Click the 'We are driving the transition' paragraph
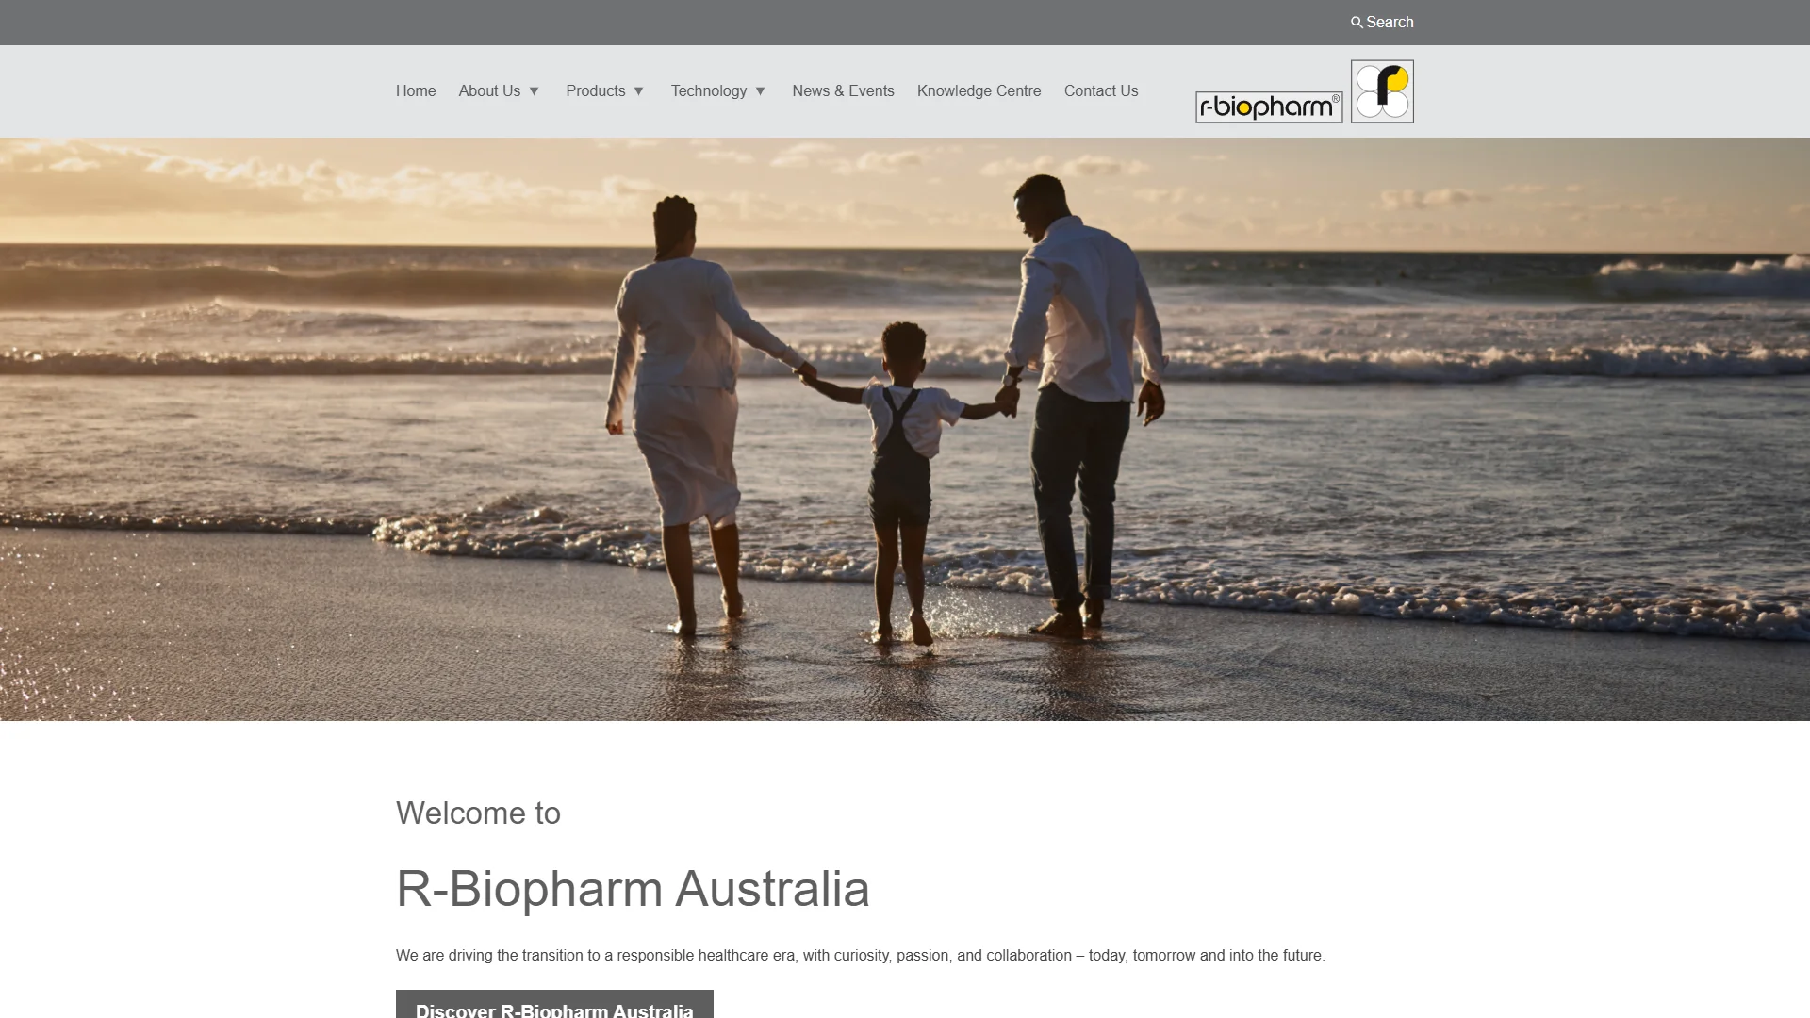The height and width of the screenshot is (1018, 1810). tap(860, 956)
